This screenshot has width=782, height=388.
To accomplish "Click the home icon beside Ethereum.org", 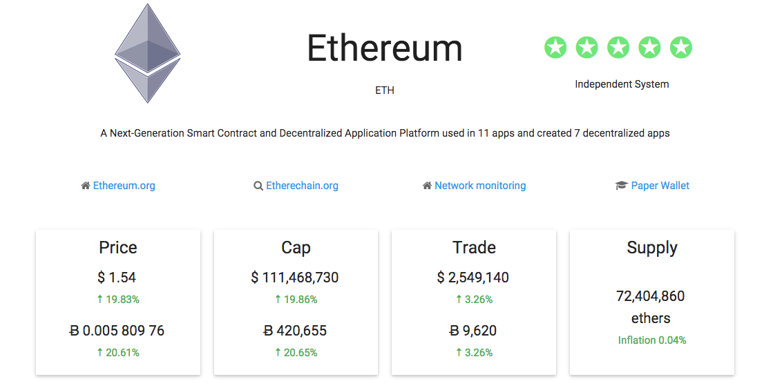I will [x=85, y=186].
